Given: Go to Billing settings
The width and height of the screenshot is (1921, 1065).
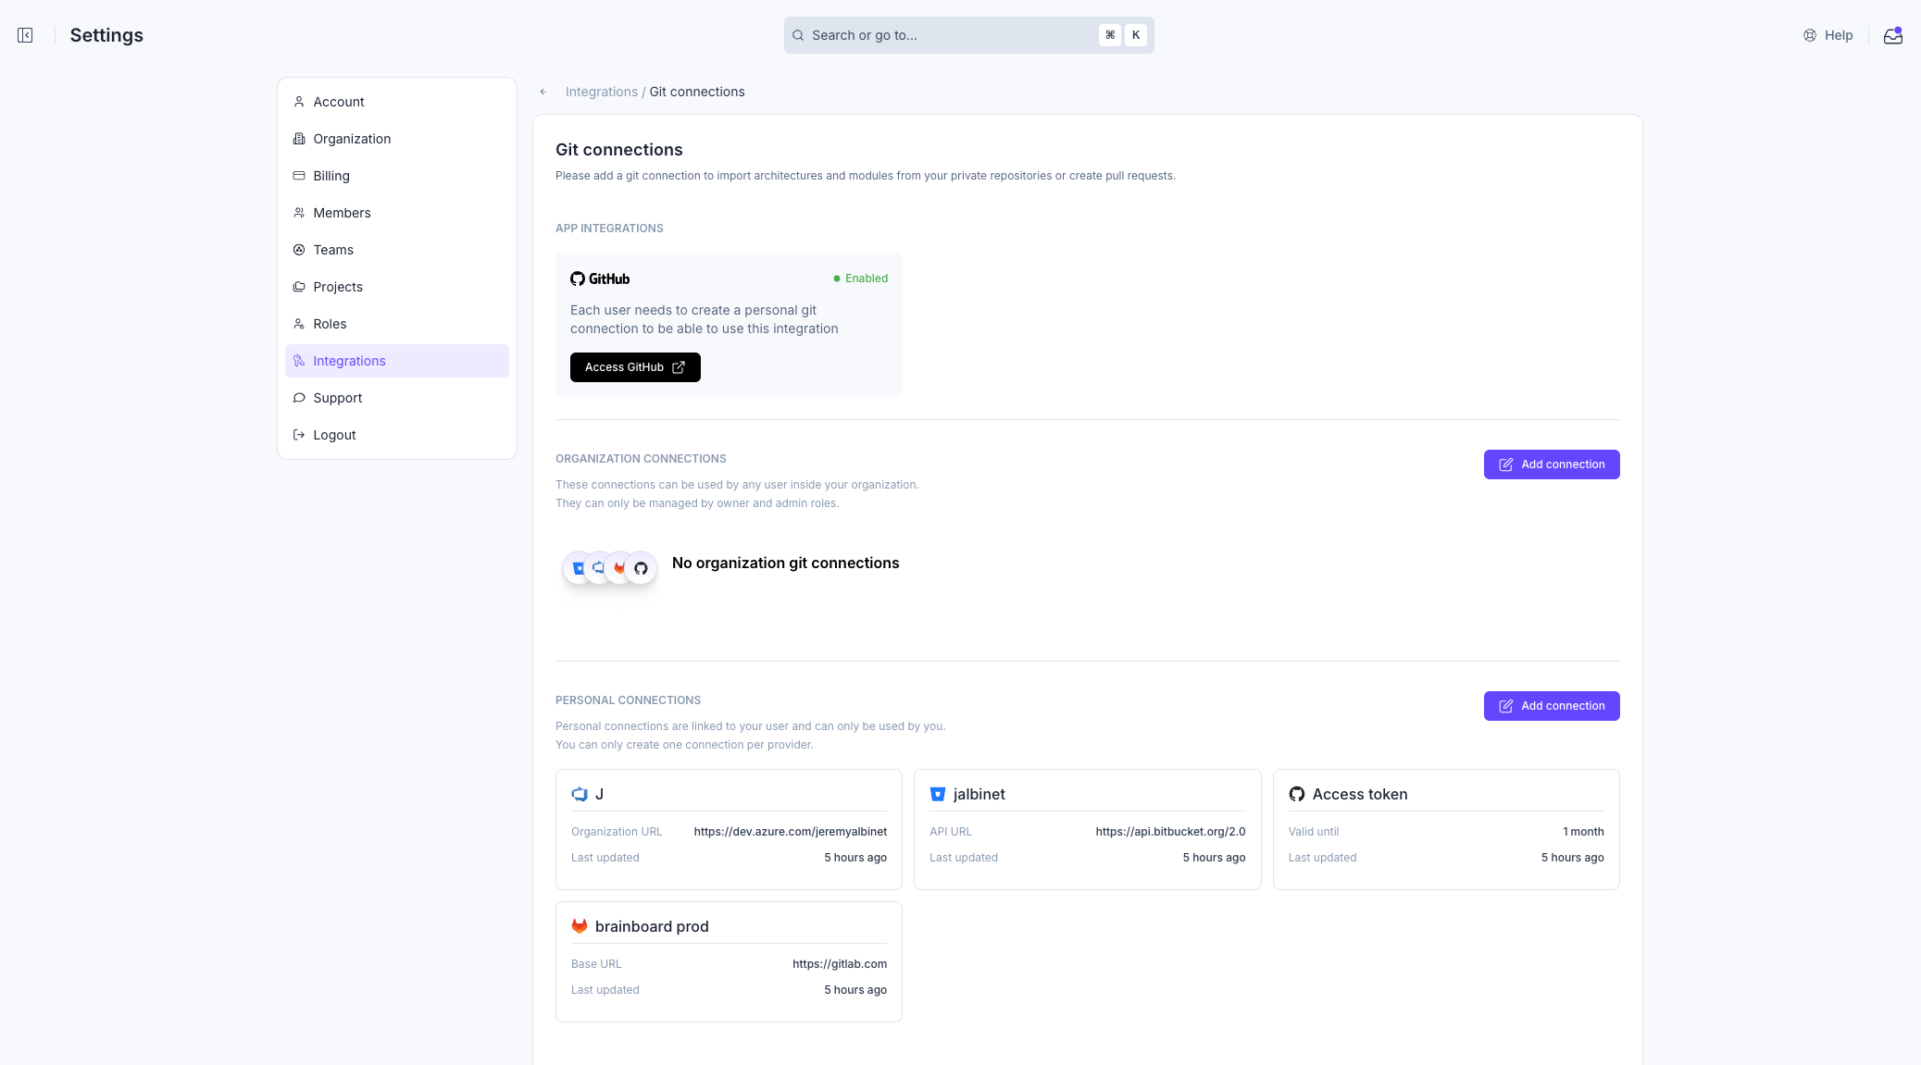Looking at the screenshot, I should pos(331,176).
